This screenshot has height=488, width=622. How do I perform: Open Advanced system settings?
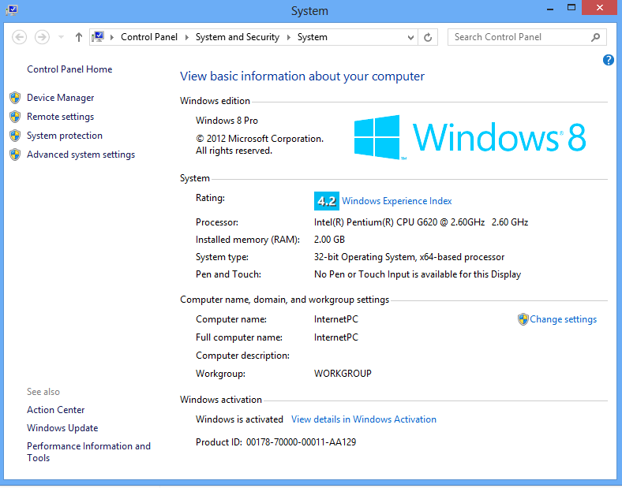[x=81, y=155]
